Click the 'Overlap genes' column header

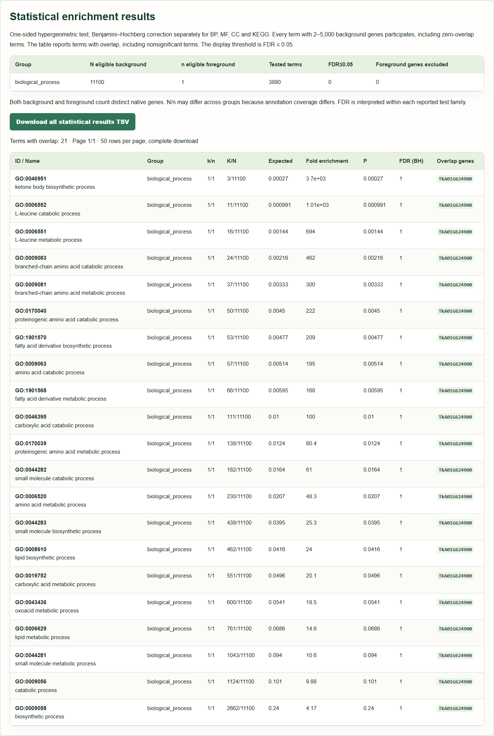click(455, 161)
